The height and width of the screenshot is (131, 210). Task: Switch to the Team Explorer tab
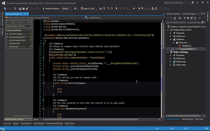(x=187, y=119)
